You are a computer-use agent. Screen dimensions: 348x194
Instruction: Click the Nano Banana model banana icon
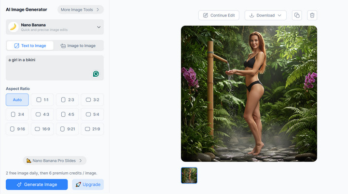(14, 27)
